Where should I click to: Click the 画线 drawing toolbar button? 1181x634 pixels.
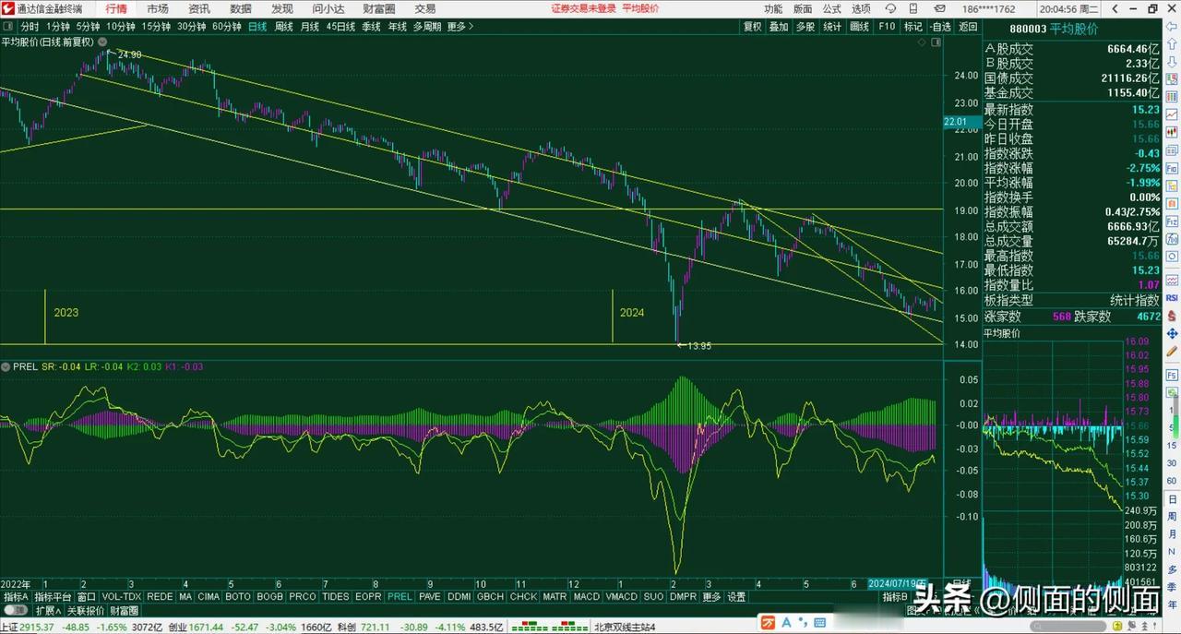point(860,27)
